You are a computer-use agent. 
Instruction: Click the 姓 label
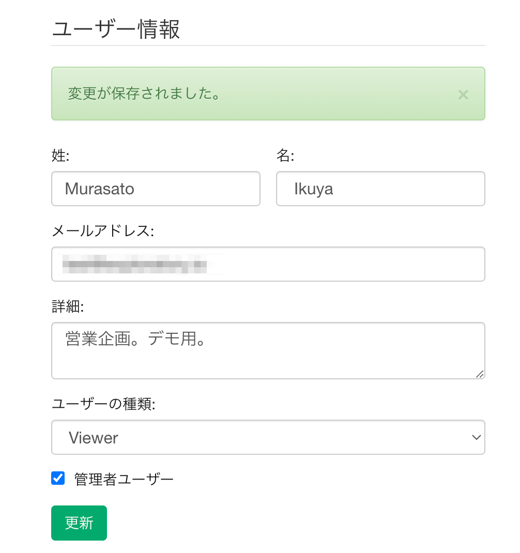pyautogui.click(x=60, y=156)
